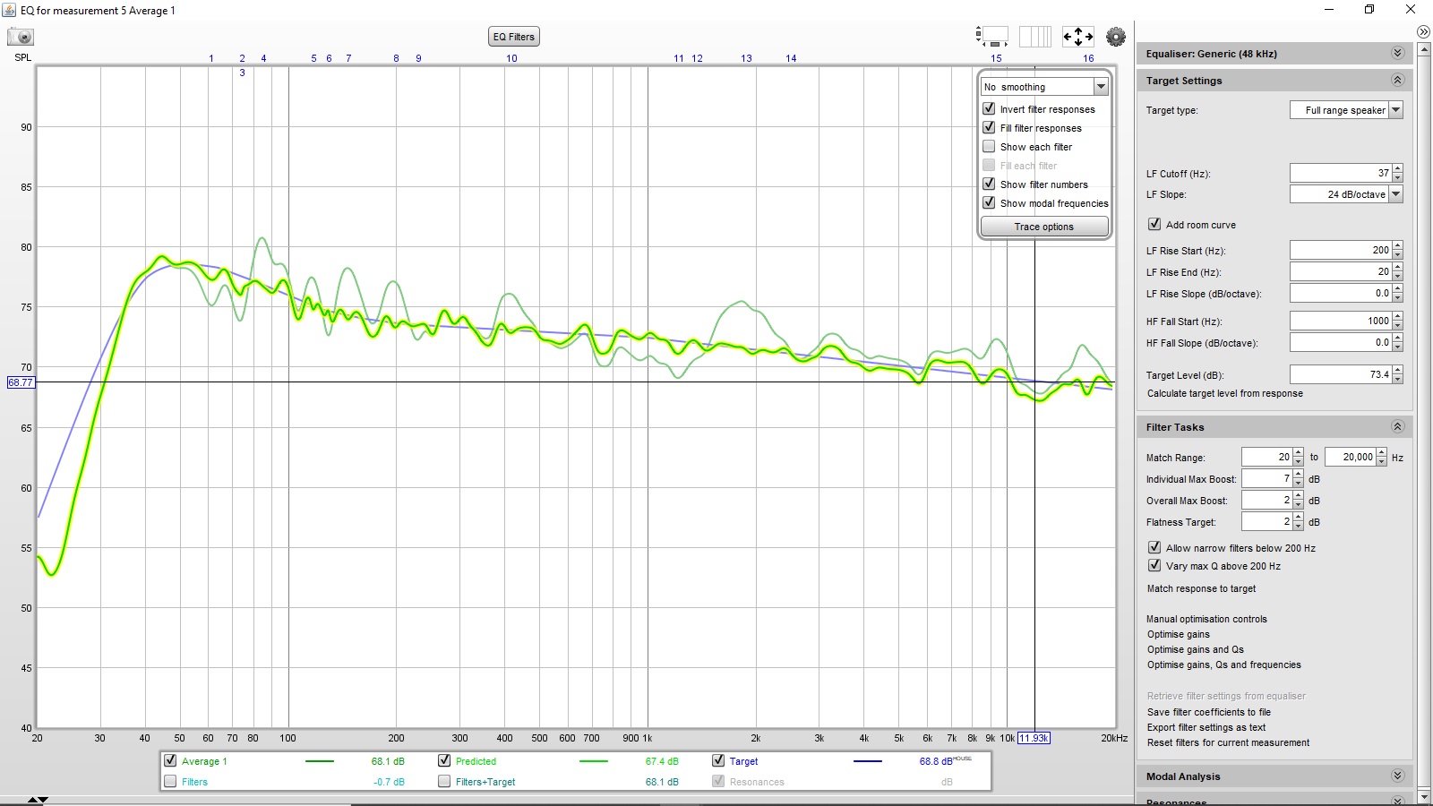Toggle Invert filter responses checkbox

pos(989,108)
